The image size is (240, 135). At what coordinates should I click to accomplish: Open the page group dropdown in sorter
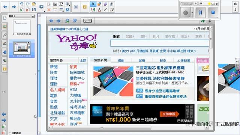pyautogui.click(x=33, y=16)
